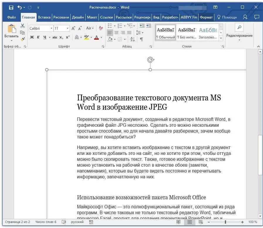The image size is (263, 228).
Task: Open shading paint bucket
Action: pos(110,39)
